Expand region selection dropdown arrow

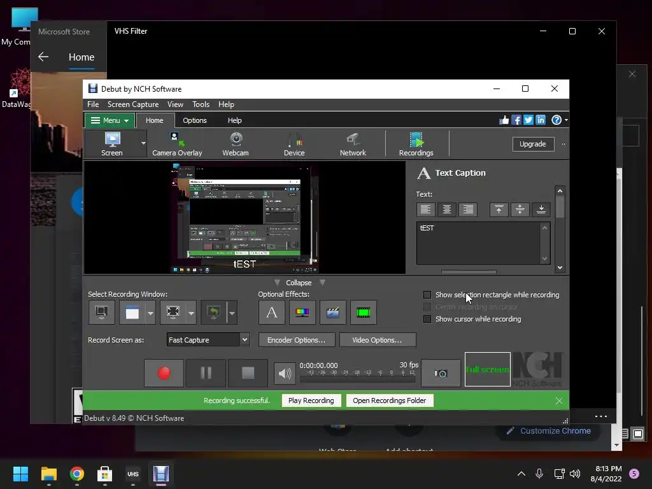pyautogui.click(x=191, y=313)
